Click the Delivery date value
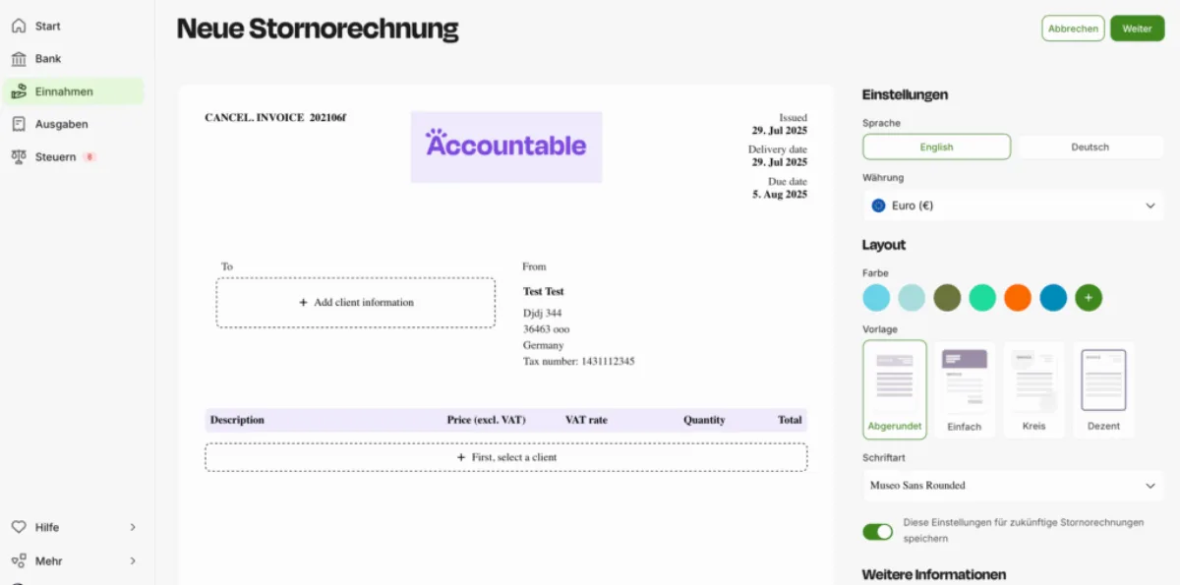This screenshot has height=585, width=1180. point(780,162)
